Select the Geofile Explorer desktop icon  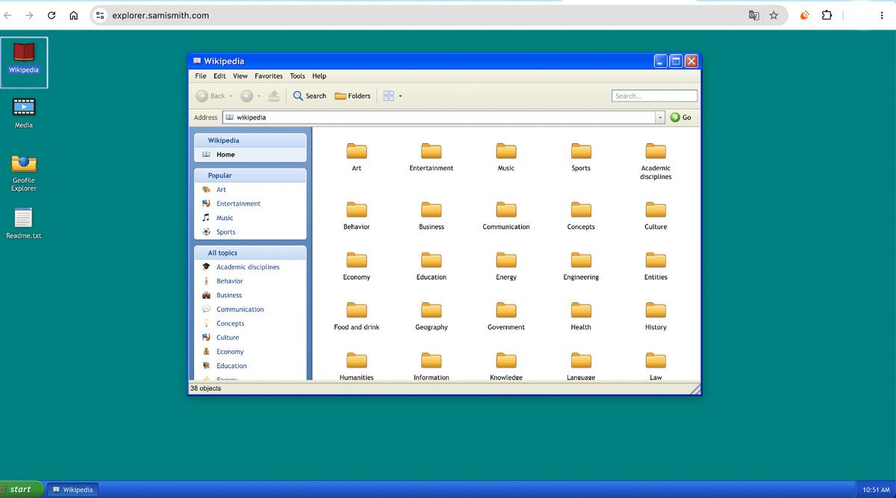(24, 172)
